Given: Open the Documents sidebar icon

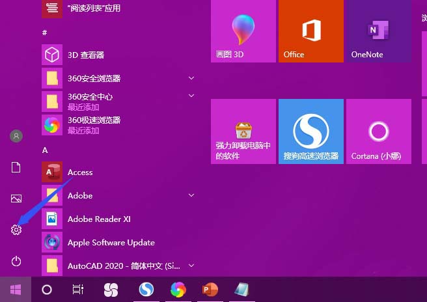Looking at the screenshot, I should pyautogui.click(x=16, y=167).
